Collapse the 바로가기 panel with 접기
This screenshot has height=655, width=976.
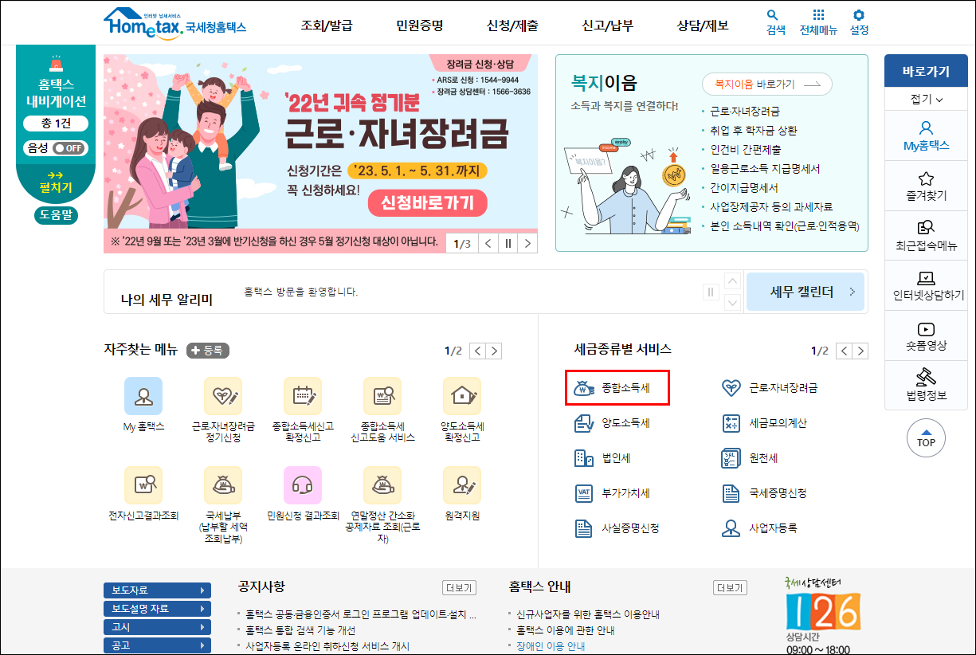(926, 100)
